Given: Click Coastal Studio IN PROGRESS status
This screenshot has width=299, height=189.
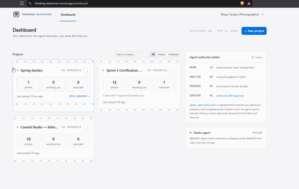Looking at the screenshot, I should [71, 127].
